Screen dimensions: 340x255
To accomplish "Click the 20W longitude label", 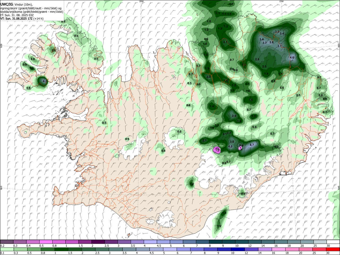I will (141, 1).
